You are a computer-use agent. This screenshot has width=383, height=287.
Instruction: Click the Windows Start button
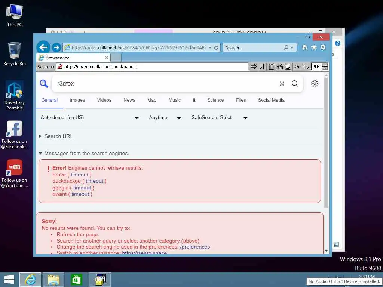9,279
